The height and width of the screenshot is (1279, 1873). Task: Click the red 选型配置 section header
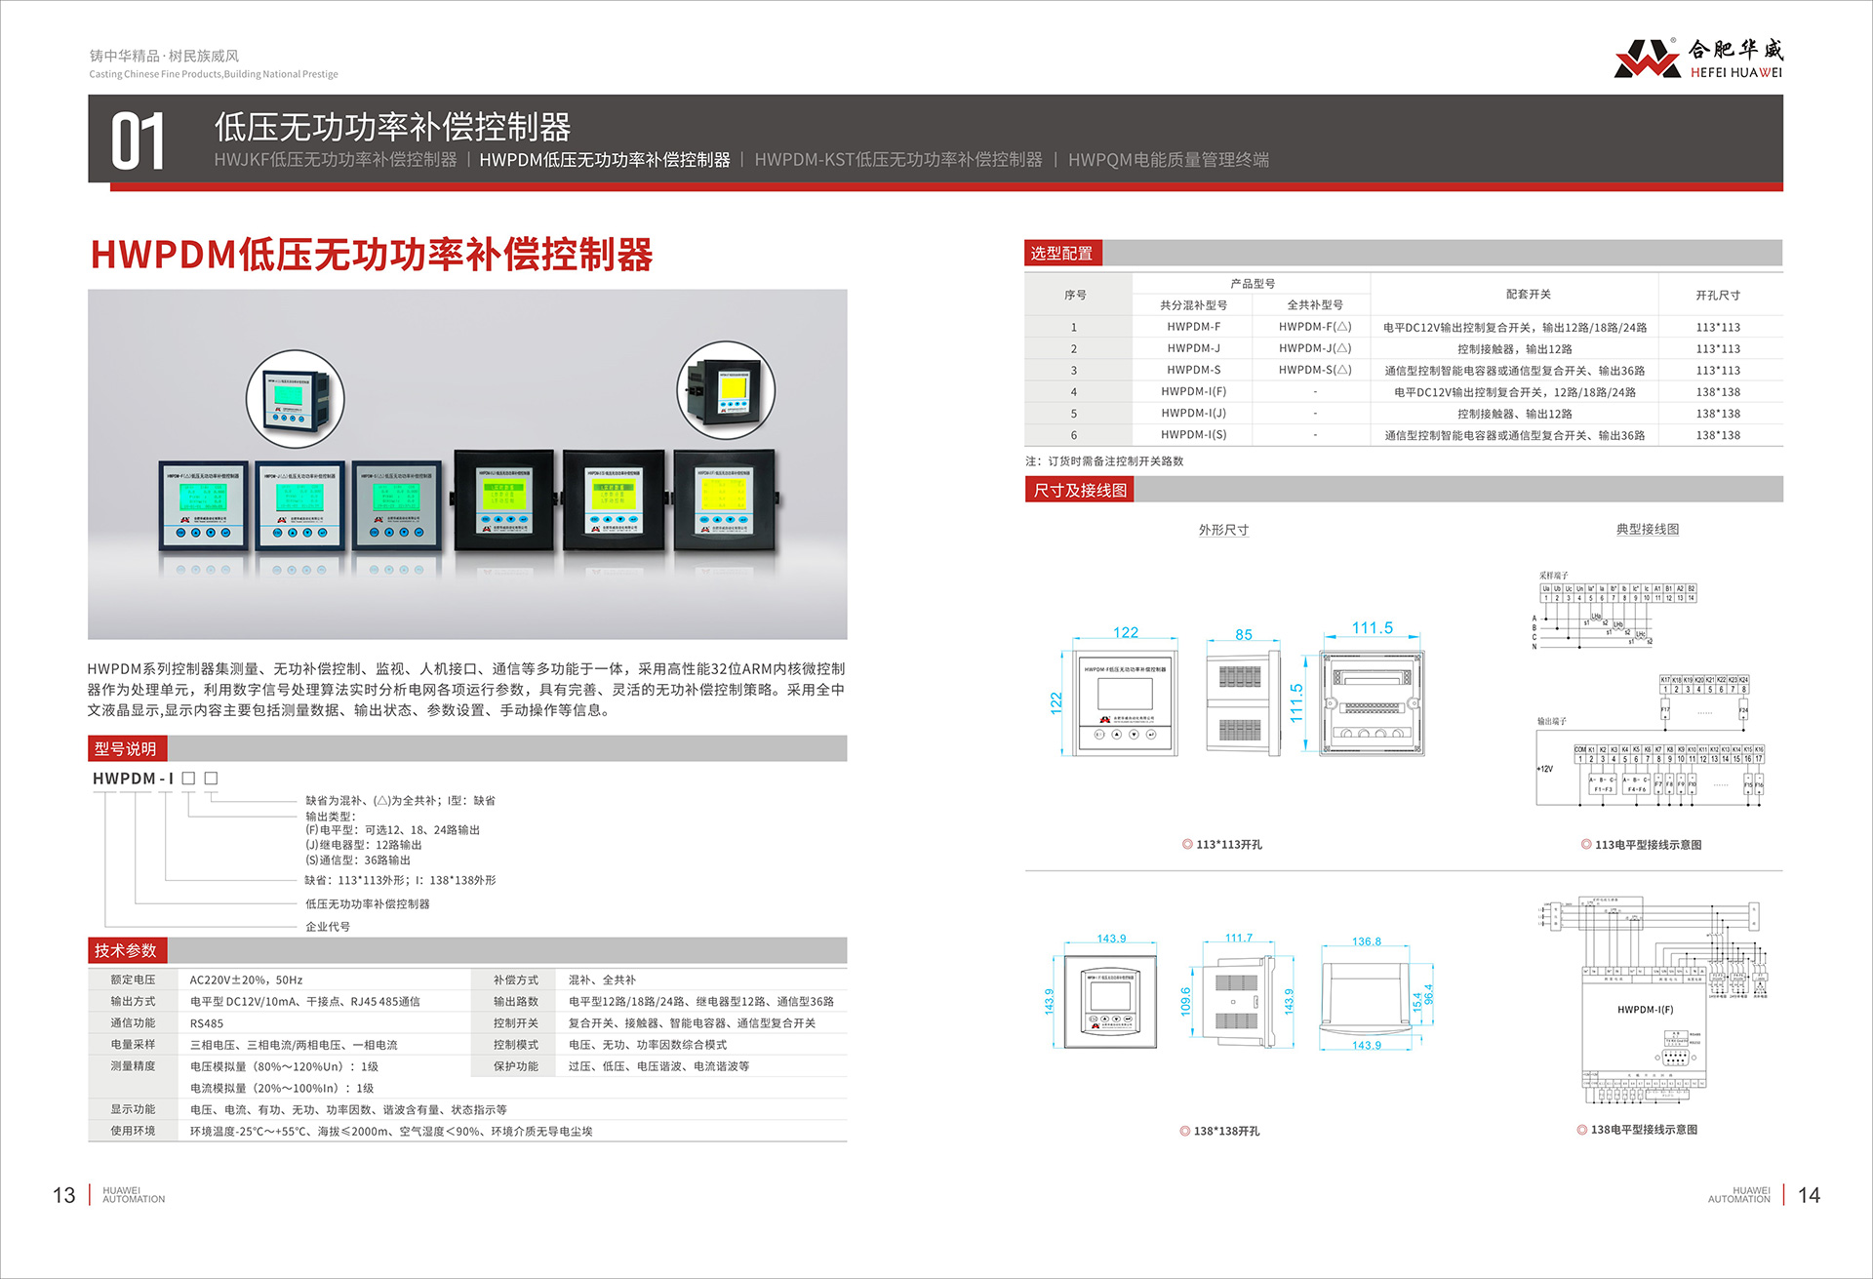1062,254
